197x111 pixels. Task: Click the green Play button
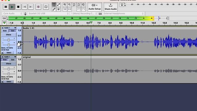12,7
